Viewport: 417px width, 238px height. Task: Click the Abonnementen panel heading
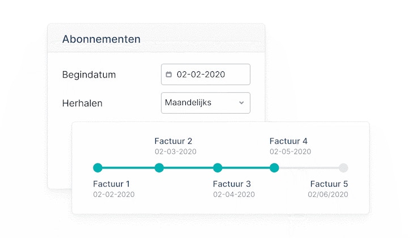(101, 39)
